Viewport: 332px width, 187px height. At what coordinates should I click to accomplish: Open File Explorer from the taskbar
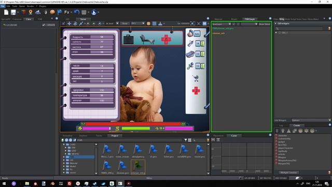(x=27, y=183)
